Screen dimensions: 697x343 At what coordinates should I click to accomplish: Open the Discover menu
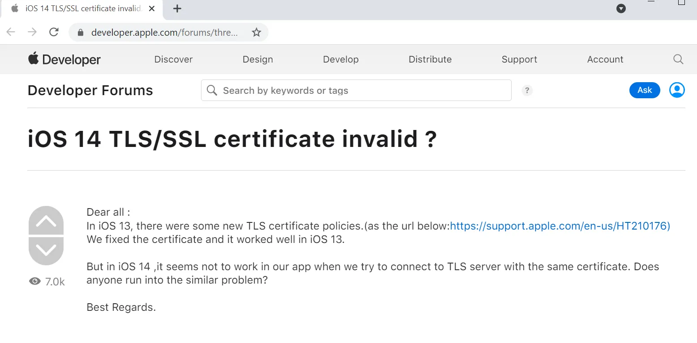coord(173,59)
